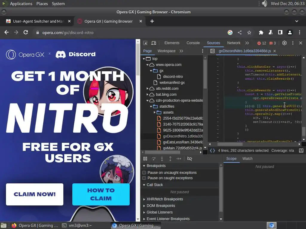Image resolution: width=306 pixels, height=229 pixels.
Task: Expand alb.reddit.com domain node
Action: 147,89
